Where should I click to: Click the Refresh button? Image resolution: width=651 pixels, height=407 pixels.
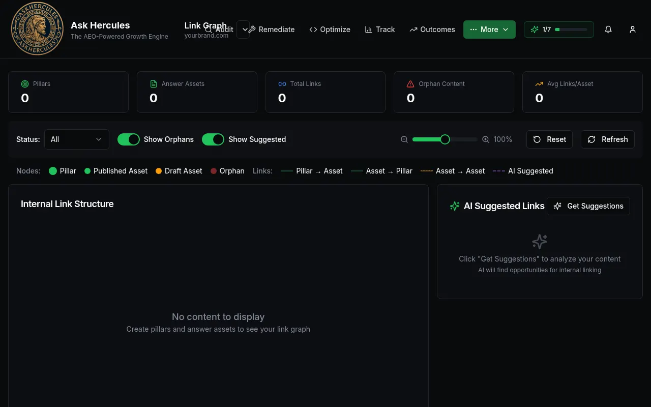(x=608, y=139)
